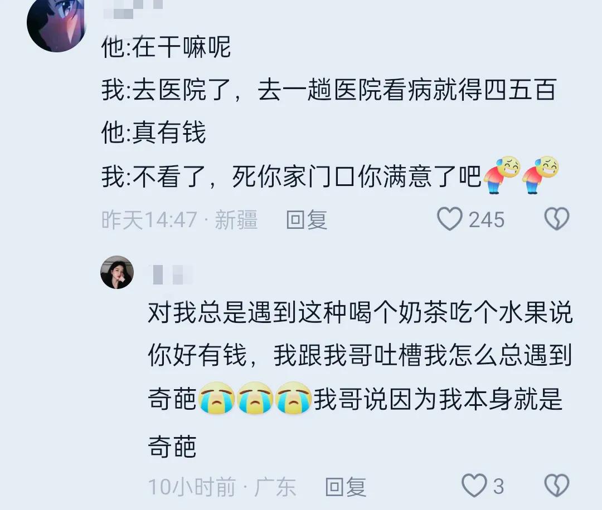Image resolution: width=602 pixels, height=510 pixels.
Task: Open the top commenter's blurred username
Action: [133, 8]
